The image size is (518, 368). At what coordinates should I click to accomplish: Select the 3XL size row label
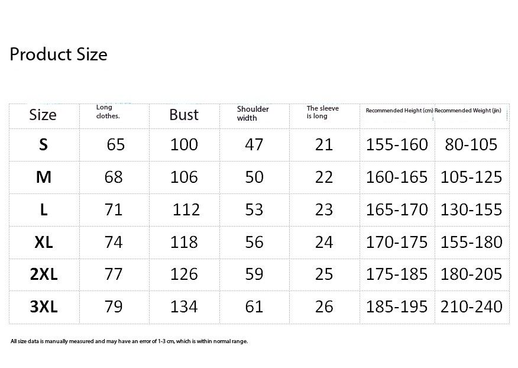(43, 307)
